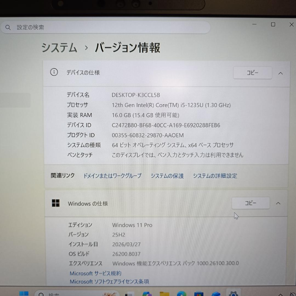Screen dimensions: 296x296
Task: Open Copilot icon in the taskbar
Action: (147, 294)
